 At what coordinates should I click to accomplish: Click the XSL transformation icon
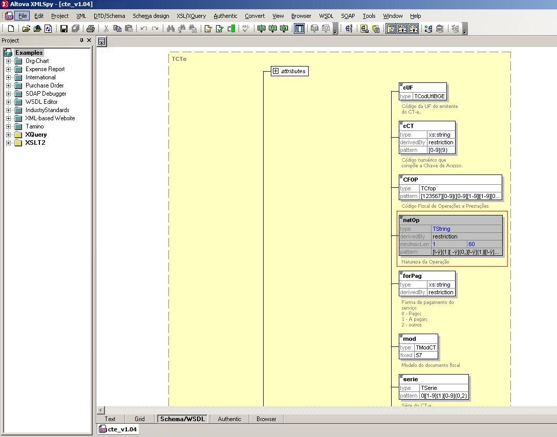pos(262,29)
